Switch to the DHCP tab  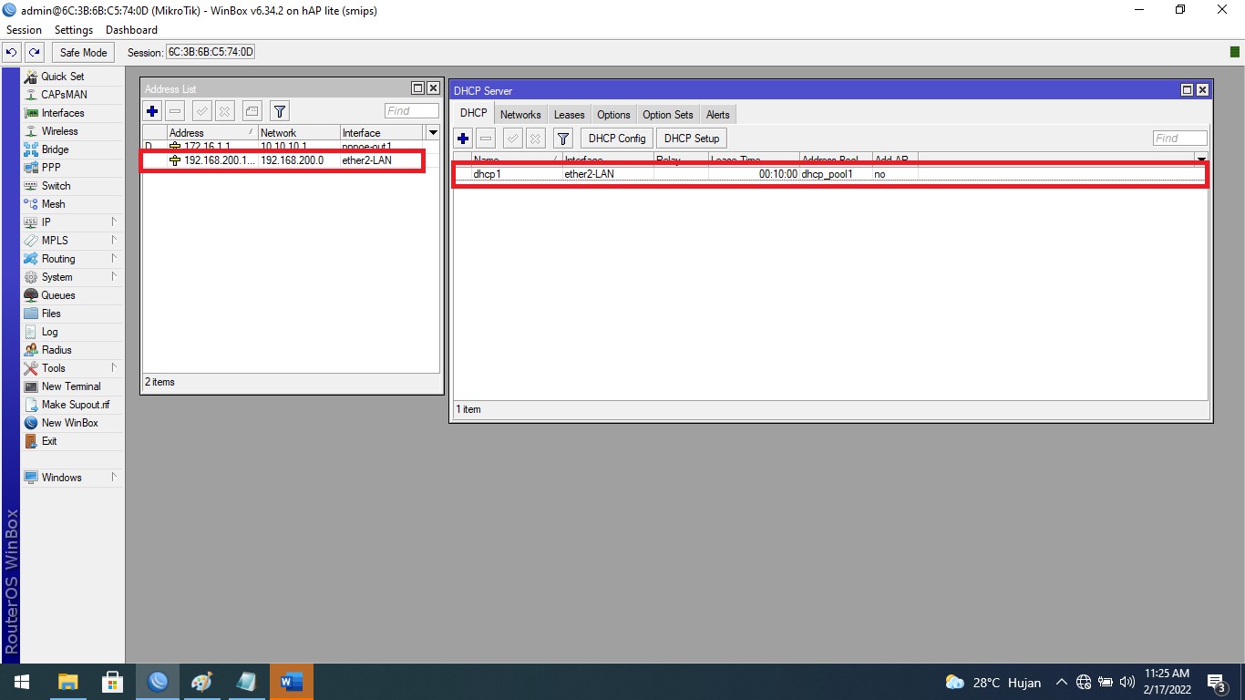click(x=473, y=114)
